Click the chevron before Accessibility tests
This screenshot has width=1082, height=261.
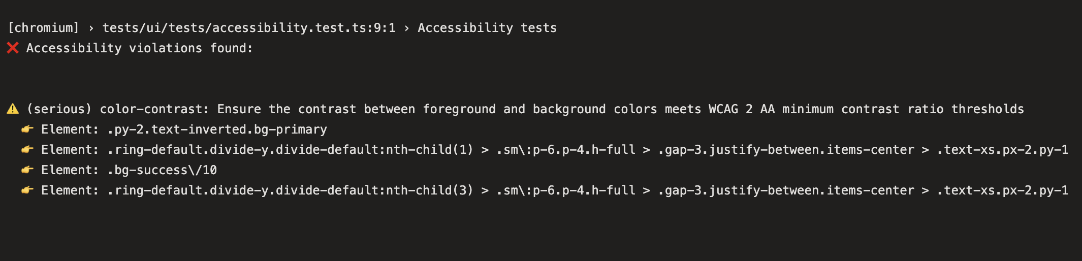click(x=406, y=28)
